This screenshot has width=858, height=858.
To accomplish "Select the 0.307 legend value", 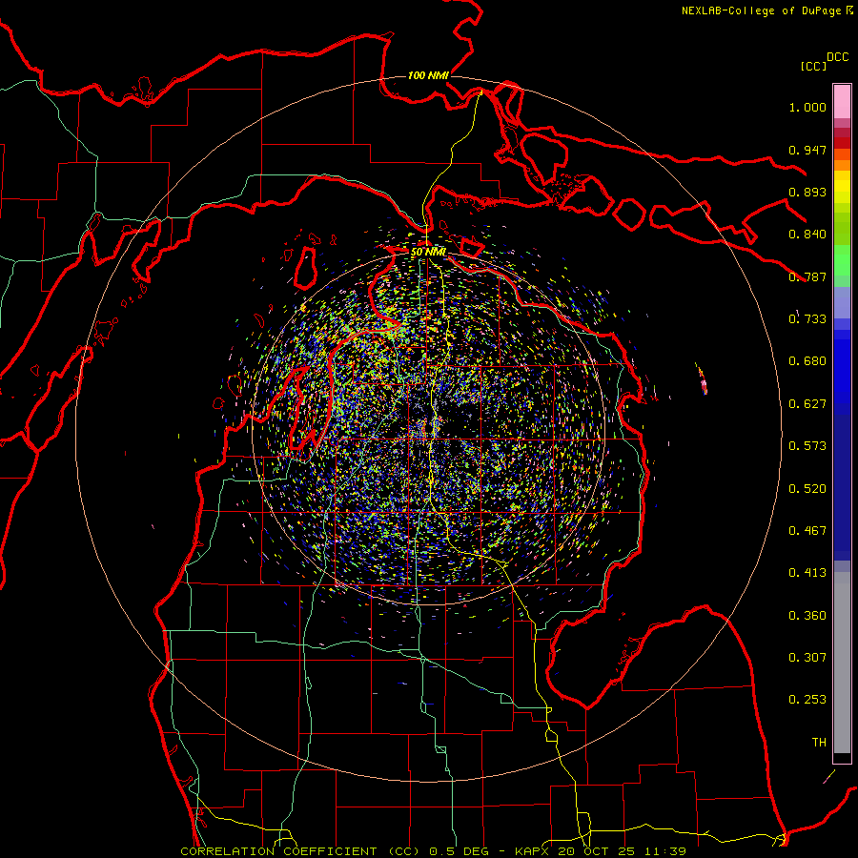I will (807, 658).
